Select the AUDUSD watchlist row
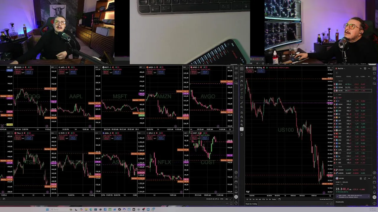 353,173
